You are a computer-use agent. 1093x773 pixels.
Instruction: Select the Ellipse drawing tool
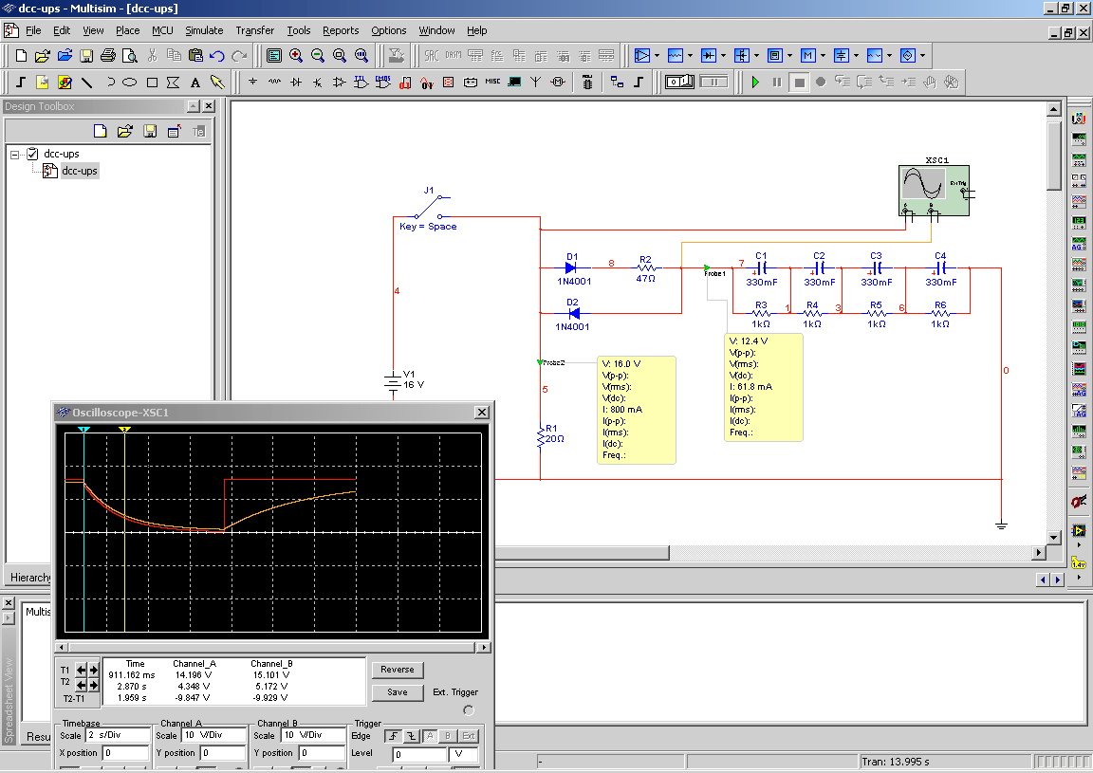130,83
